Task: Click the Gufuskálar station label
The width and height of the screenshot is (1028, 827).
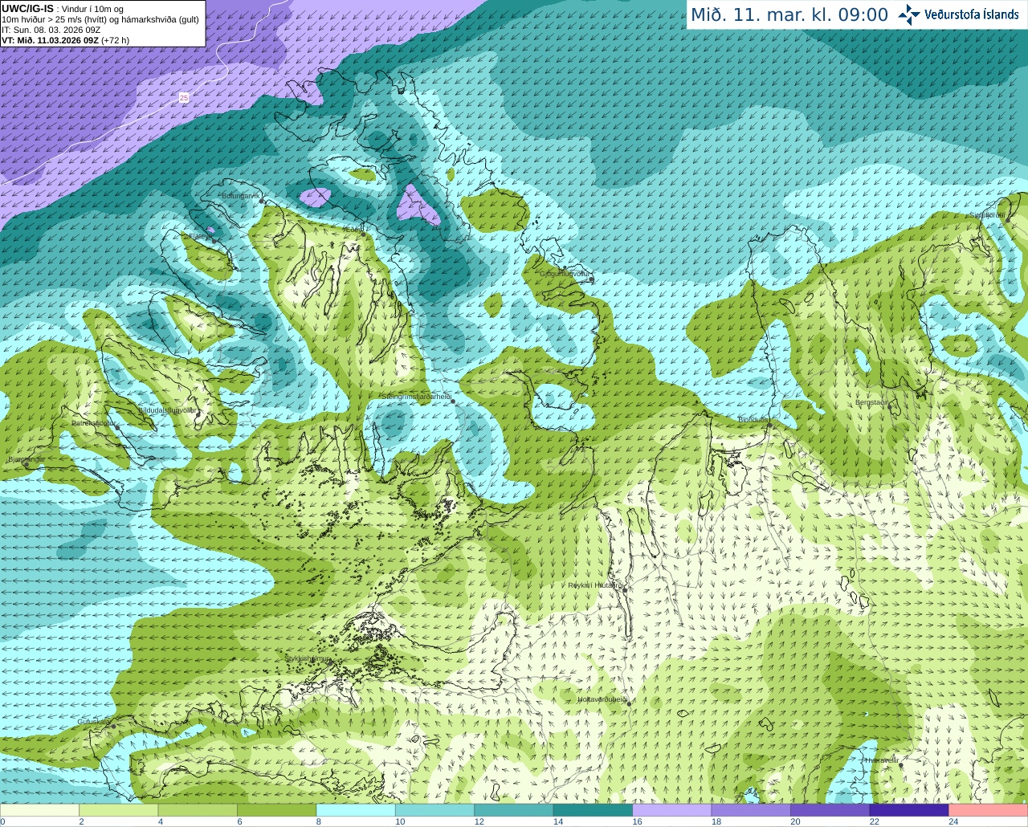Action: tap(94, 722)
